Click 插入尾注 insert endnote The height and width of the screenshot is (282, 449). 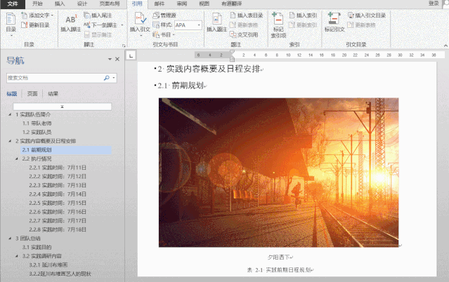[98, 15]
